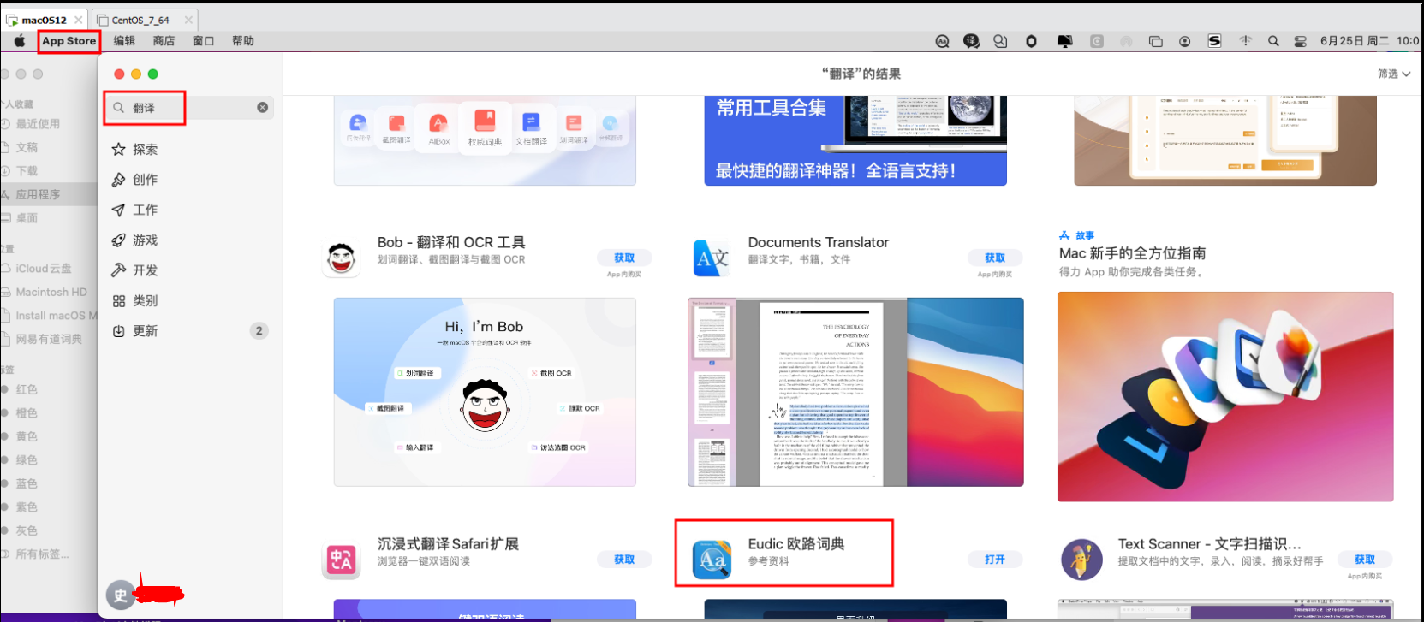Close the CentOS_7_64 tab
Image resolution: width=1424 pixels, height=622 pixels.
pos(188,20)
